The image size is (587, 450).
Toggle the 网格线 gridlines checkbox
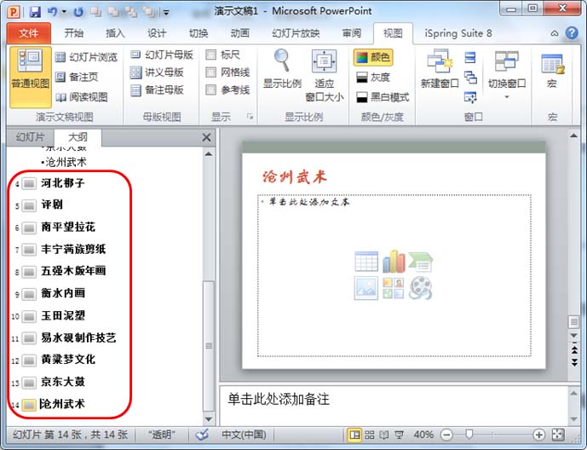[x=211, y=72]
